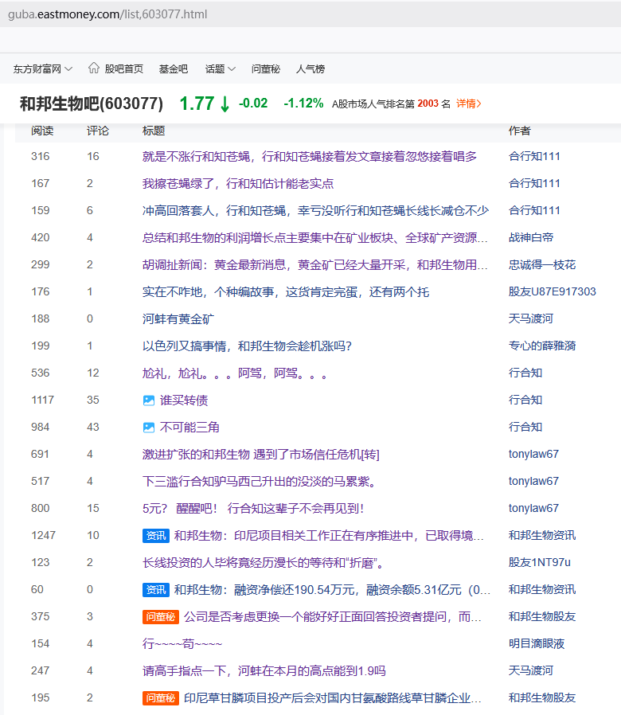
Task: Open post 激进扩张的和邦生物
Action: point(261,454)
